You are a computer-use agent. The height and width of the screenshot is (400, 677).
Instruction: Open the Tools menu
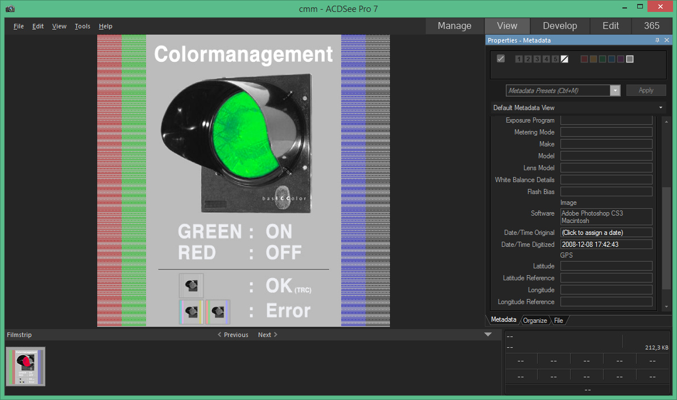(82, 26)
